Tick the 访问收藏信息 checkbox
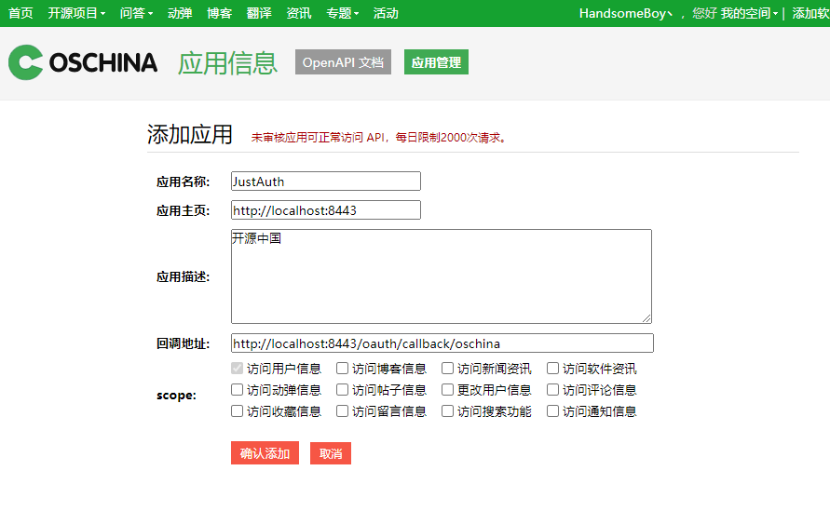This screenshot has height=511, width=830. pos(238,411)
